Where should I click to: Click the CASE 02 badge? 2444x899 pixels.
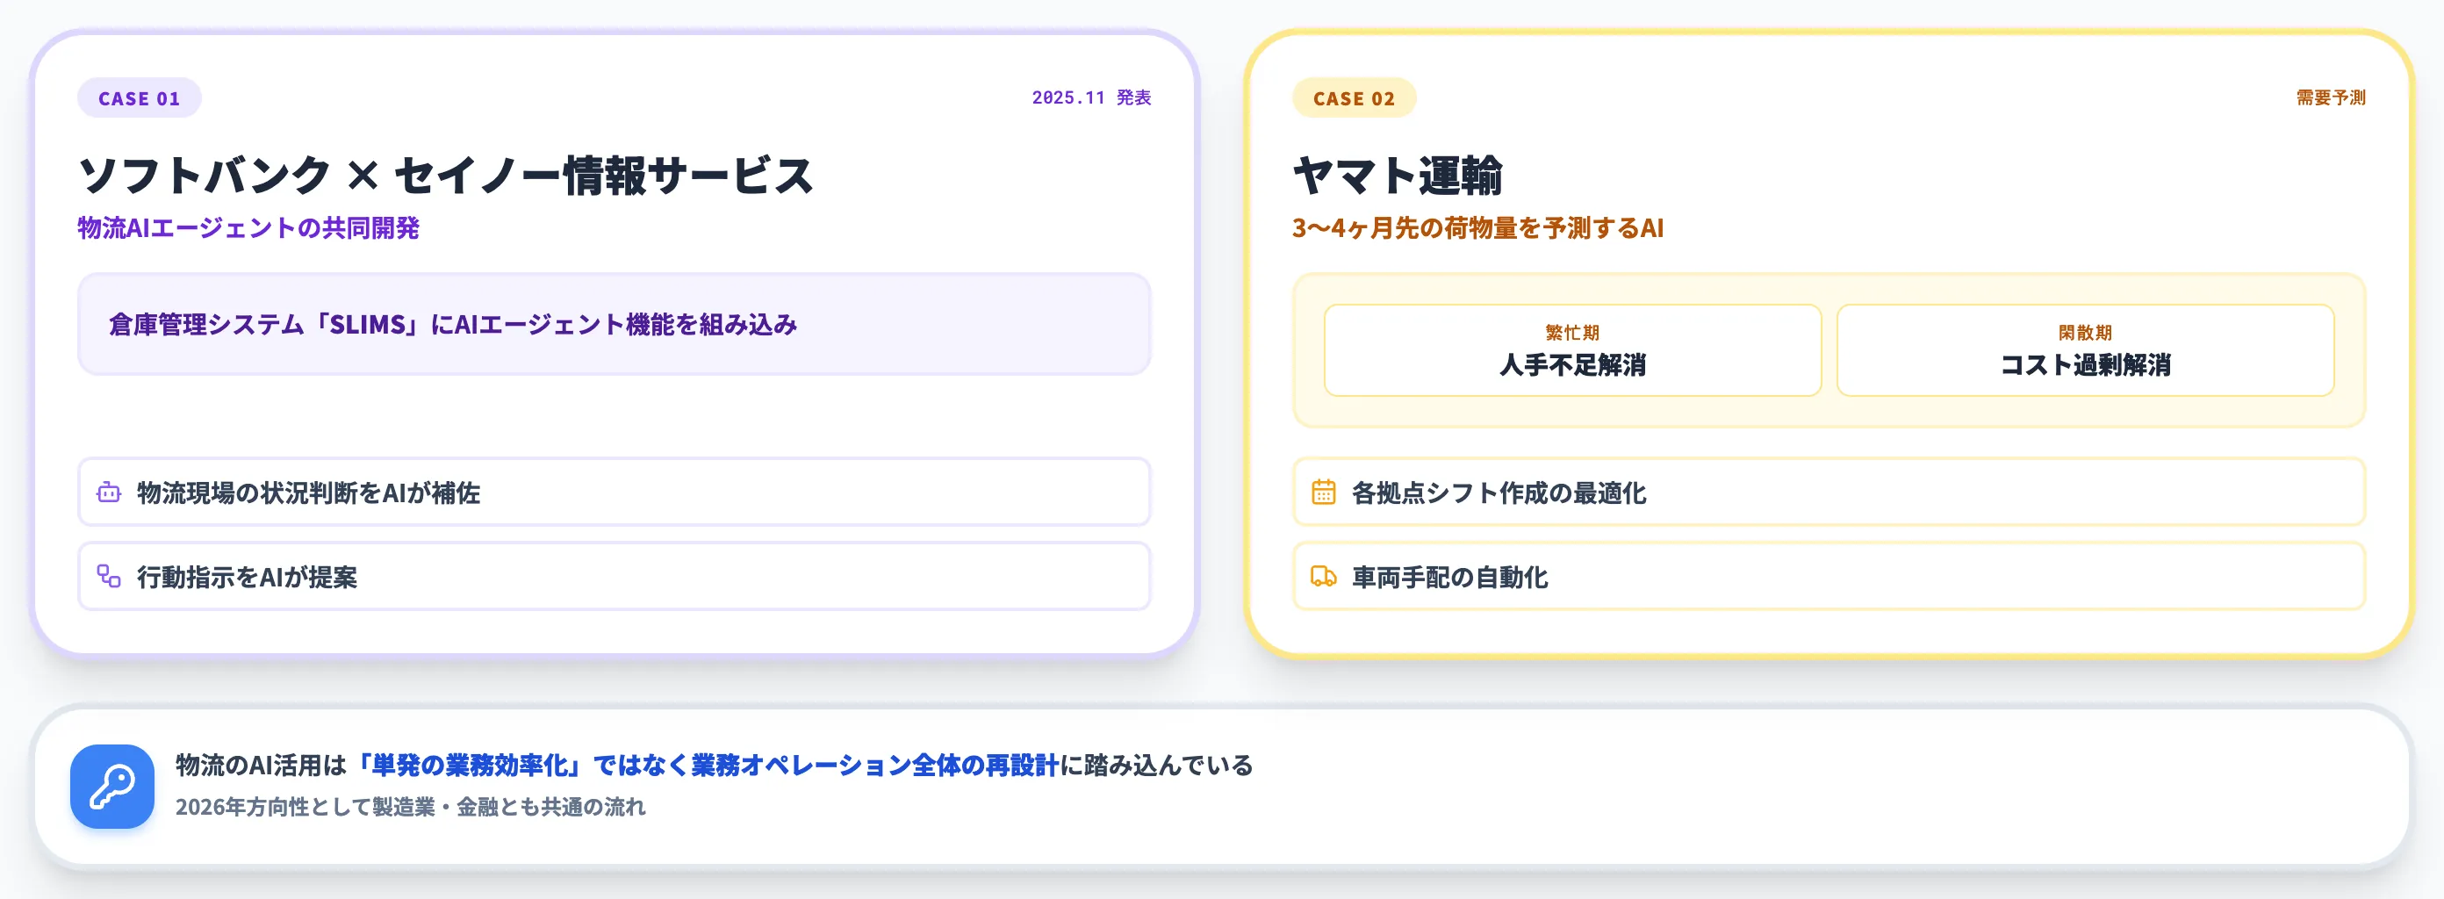1354,97
